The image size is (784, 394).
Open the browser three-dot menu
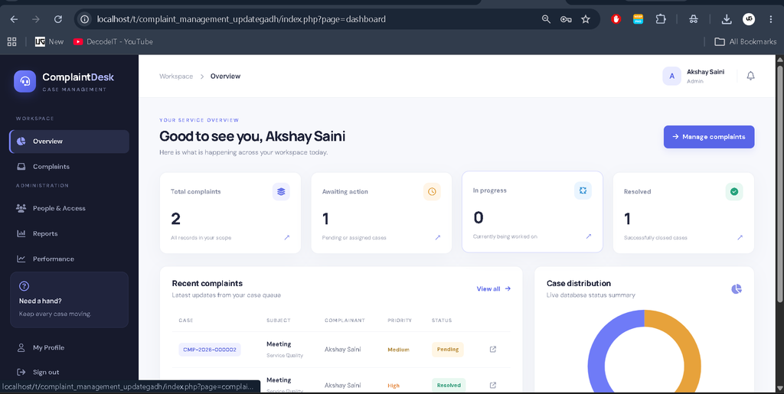[772, 19]
